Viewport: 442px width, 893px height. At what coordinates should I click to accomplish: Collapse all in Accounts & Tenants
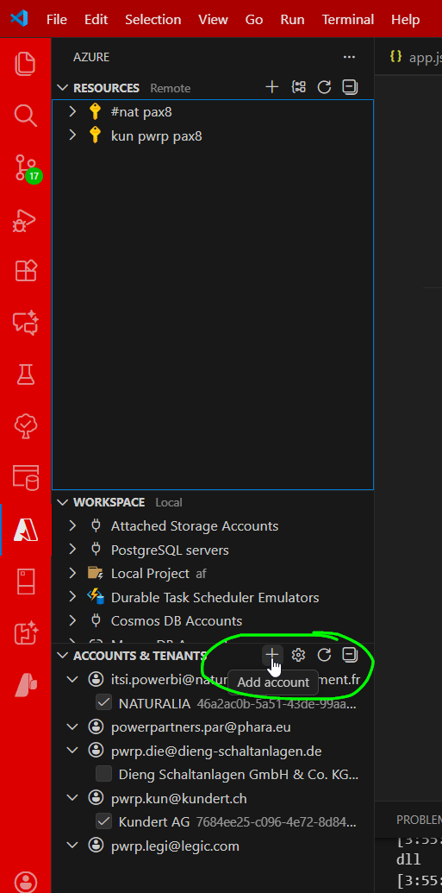coord(350,655)
